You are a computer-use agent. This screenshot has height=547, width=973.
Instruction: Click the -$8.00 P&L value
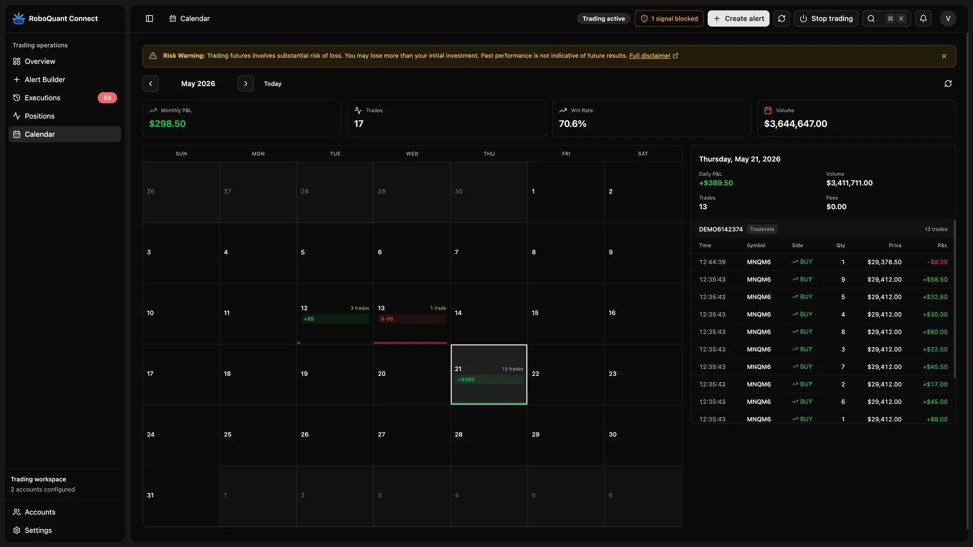point(937,262)
